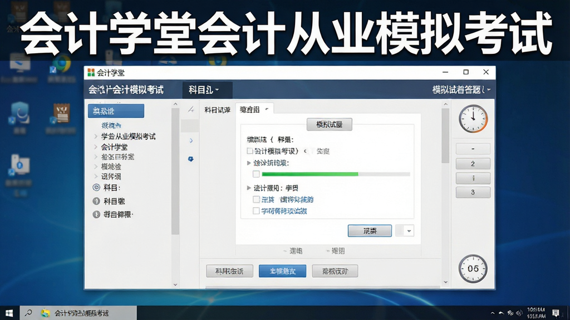Expand the triangle below the progress bar
Screen dimensions: 570x320
[x=249, y=188]
